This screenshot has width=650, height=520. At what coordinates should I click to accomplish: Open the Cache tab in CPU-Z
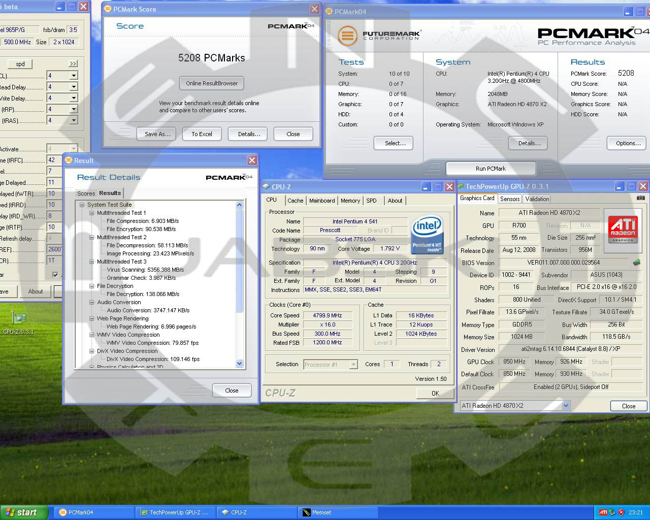click(x=295, y=201)
